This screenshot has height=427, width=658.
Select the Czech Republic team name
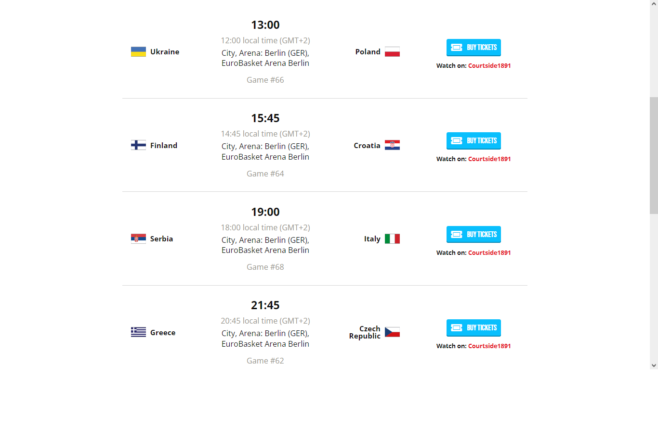365,332
